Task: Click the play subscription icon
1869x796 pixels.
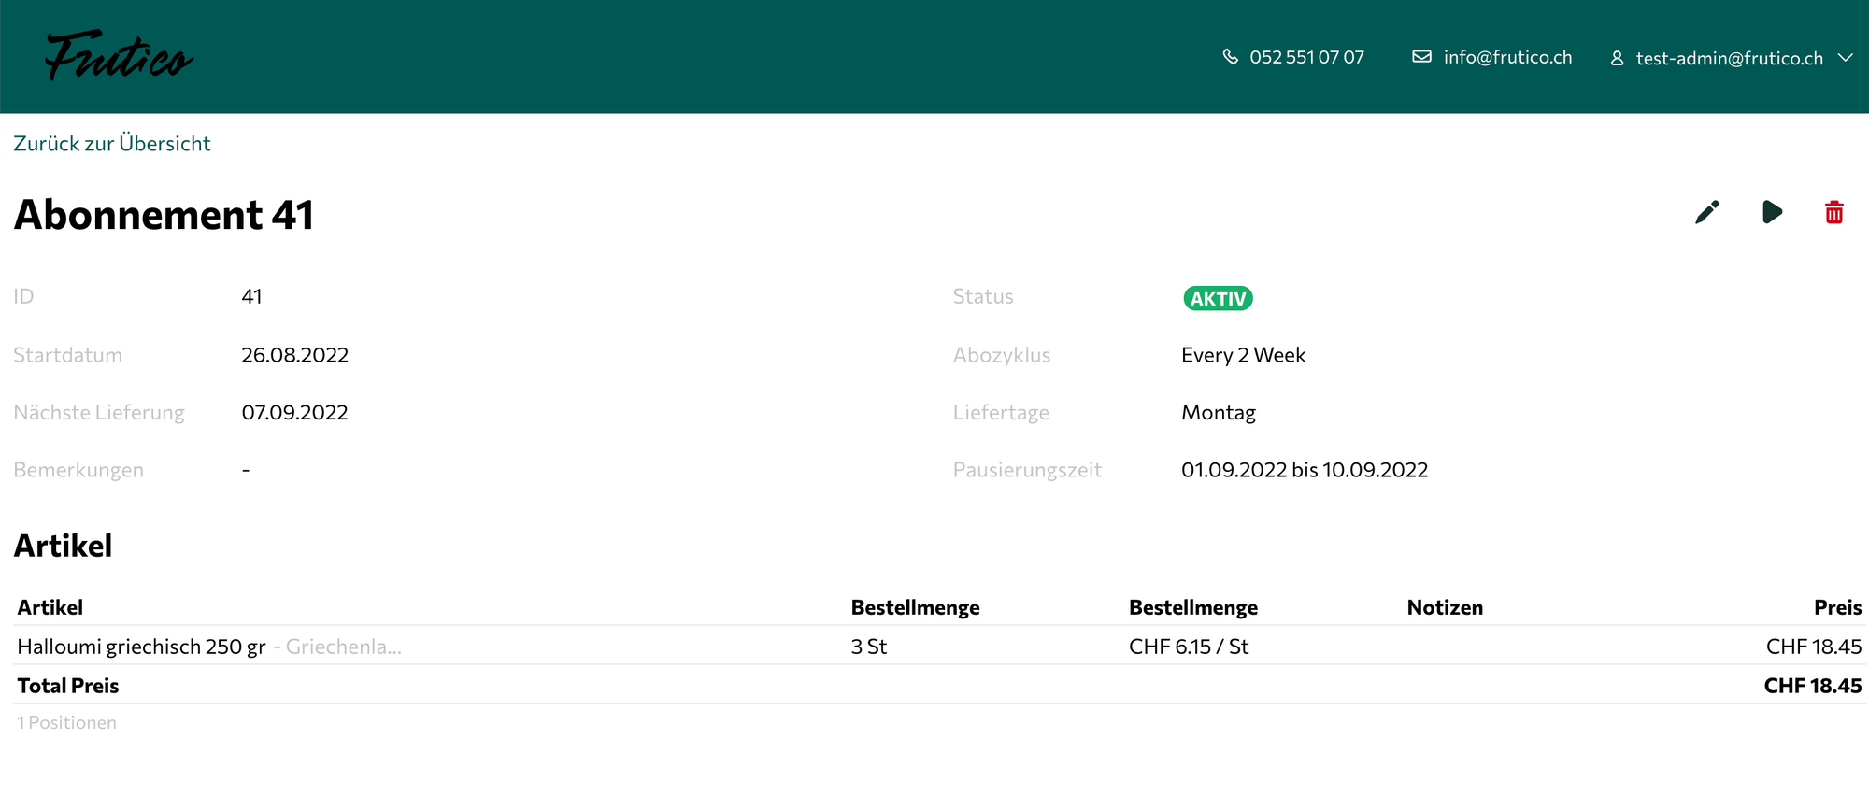Action: pyautogui.click(x=1772, y=213)
